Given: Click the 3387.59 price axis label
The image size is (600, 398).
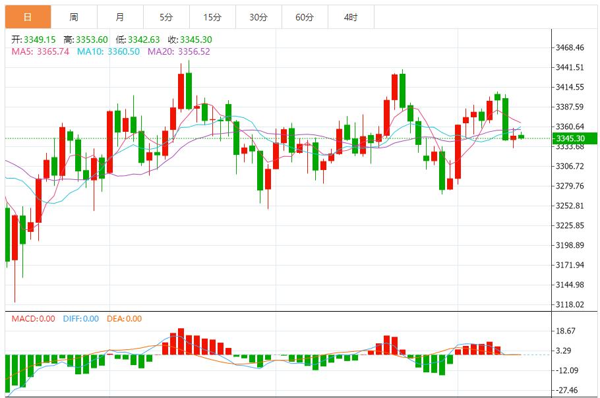Looking at the screenshot, I should [x=570, y=107].
